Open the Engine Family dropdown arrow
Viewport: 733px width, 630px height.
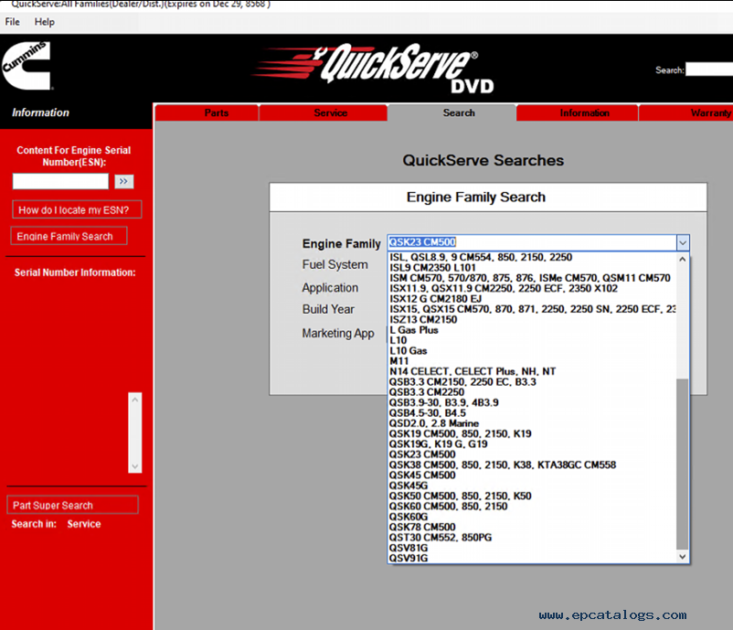click(682, 243)
